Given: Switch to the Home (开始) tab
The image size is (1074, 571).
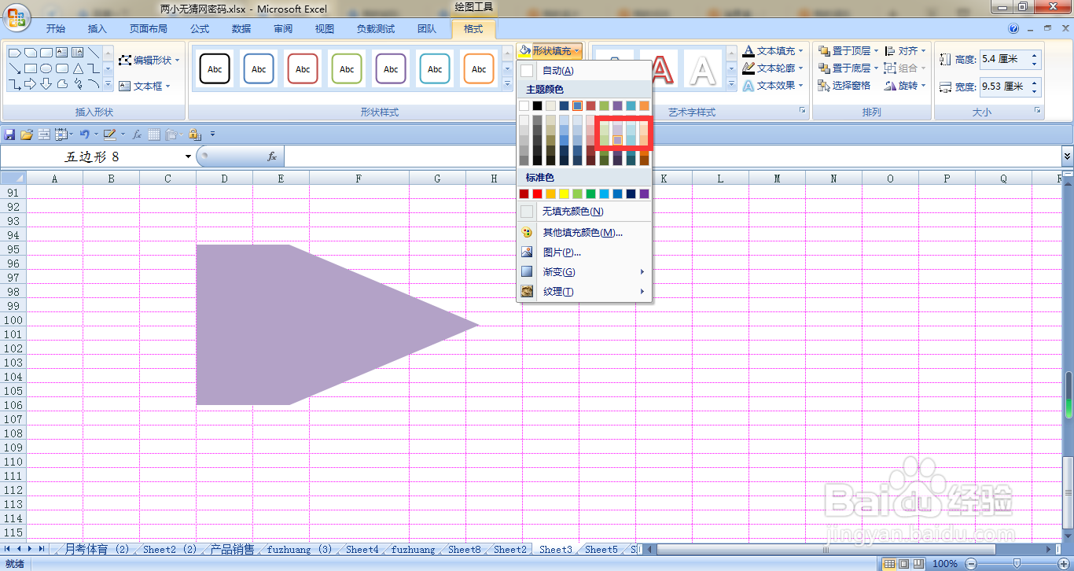Looking at the screenshot, I should tap(56, 29).
